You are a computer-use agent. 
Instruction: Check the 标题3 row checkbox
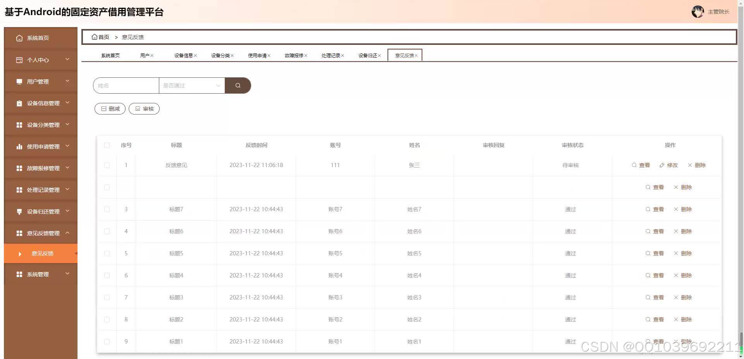(x=107, y=297)
